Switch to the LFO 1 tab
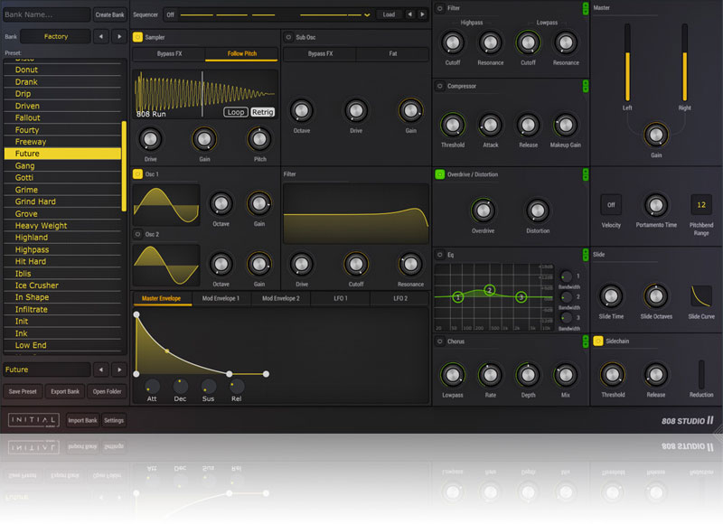The height and width of the screenshot is (524, 723). tap(340, 298)
